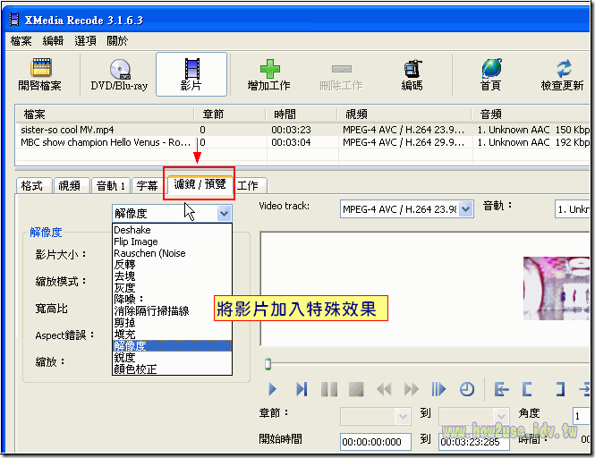The width and height of the screenshot is (595, 458).
Task: Switch to the 格式 tab
Action: (32, 185)
